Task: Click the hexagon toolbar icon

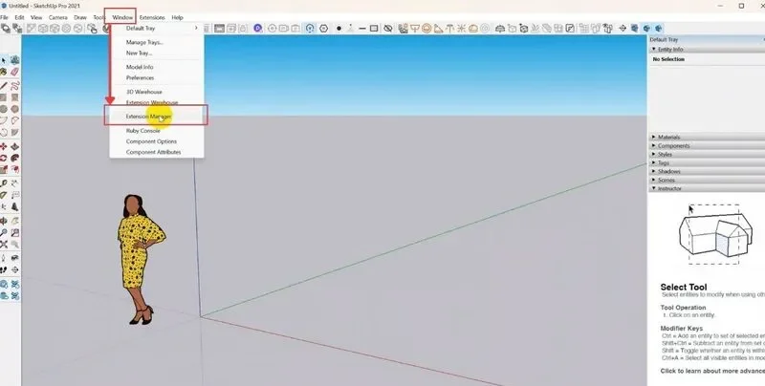Action: (323, 29)
